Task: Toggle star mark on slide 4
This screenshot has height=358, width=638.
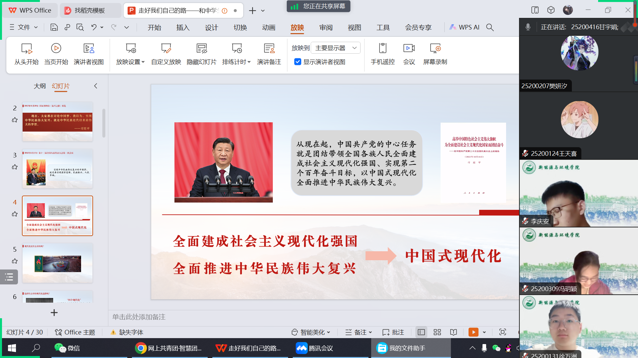Action: tap(15, 214)
